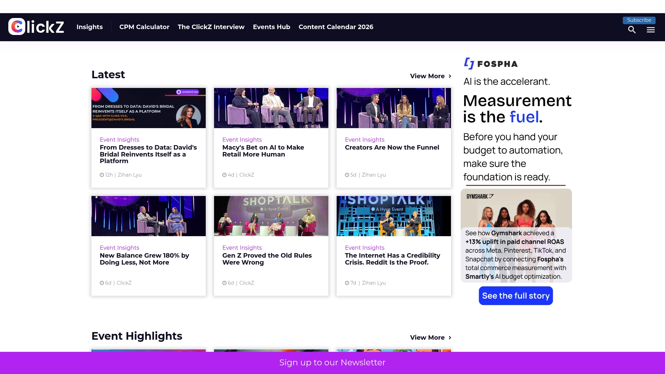Screen dimensions: 665x374
Task: Click 'Measurement is the fuel.' ad headline
Action: click(517, 109)
